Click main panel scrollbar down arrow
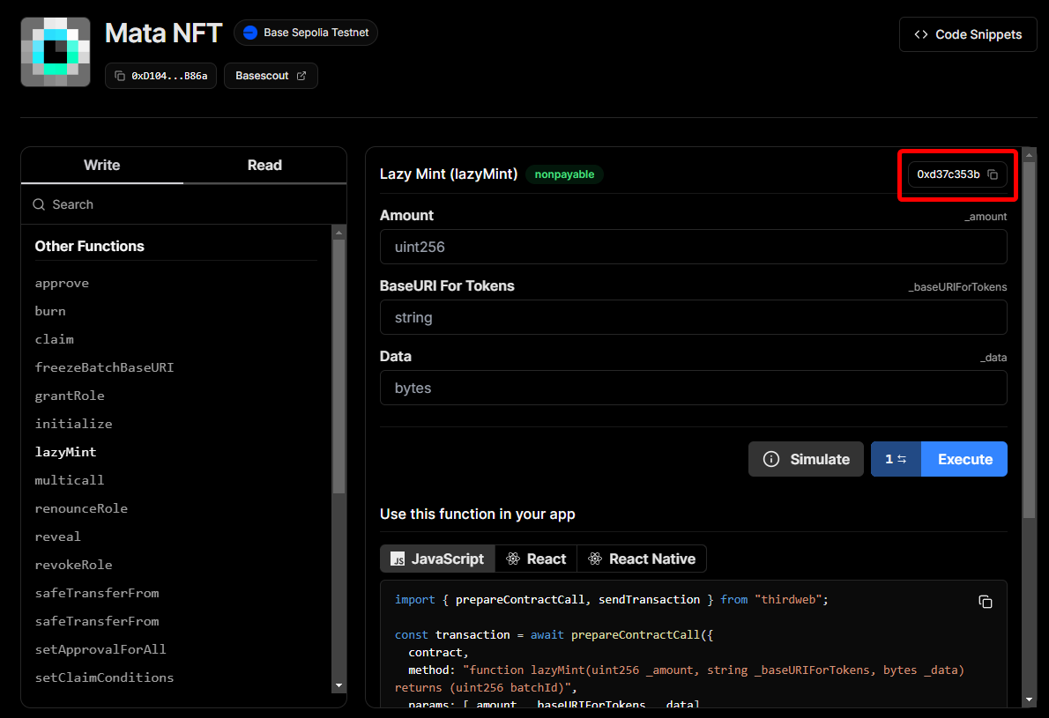 [1029, 699]
